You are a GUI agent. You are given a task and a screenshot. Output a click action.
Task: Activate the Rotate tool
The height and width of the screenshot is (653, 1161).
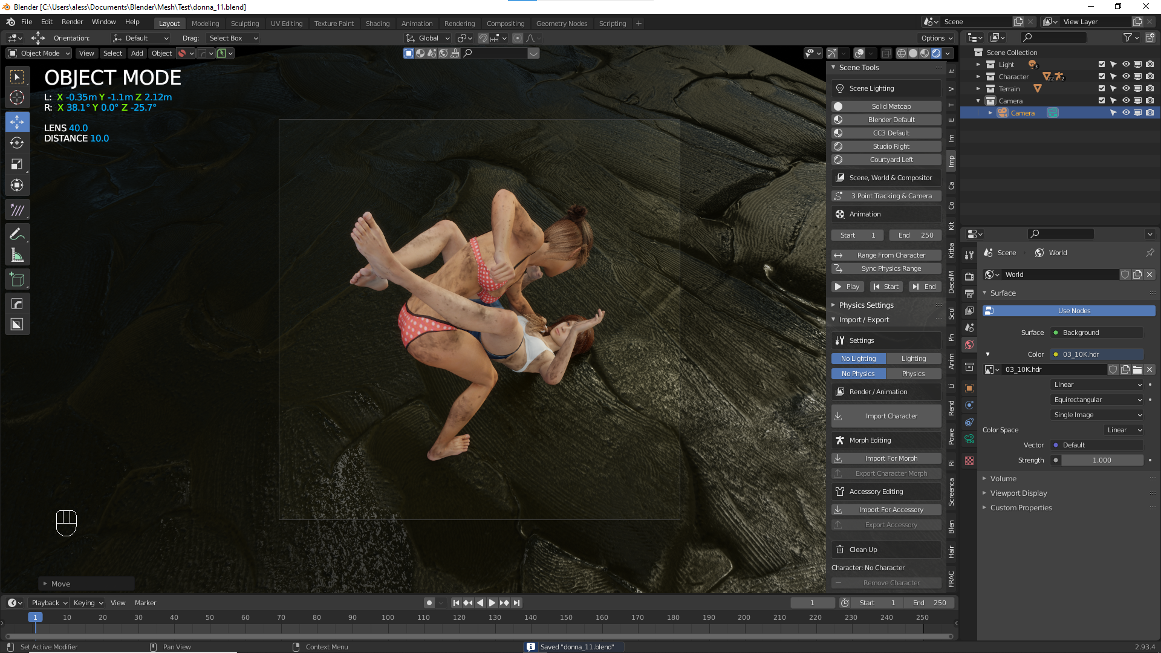17,143
